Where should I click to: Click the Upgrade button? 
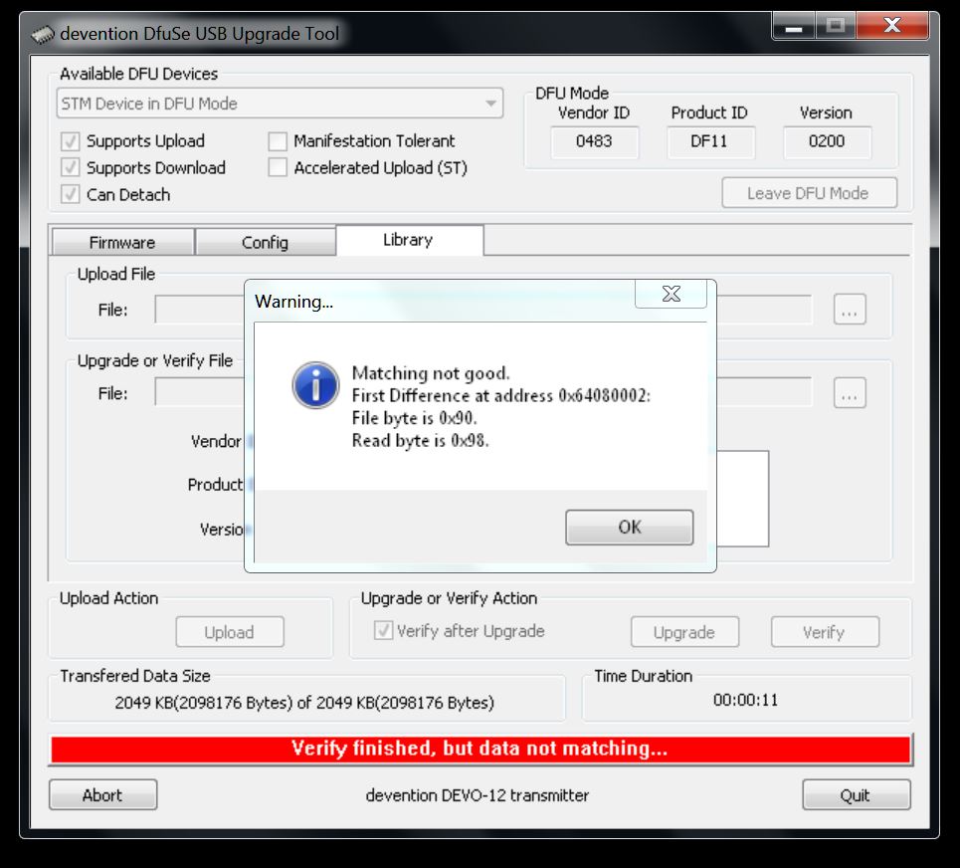683,631
